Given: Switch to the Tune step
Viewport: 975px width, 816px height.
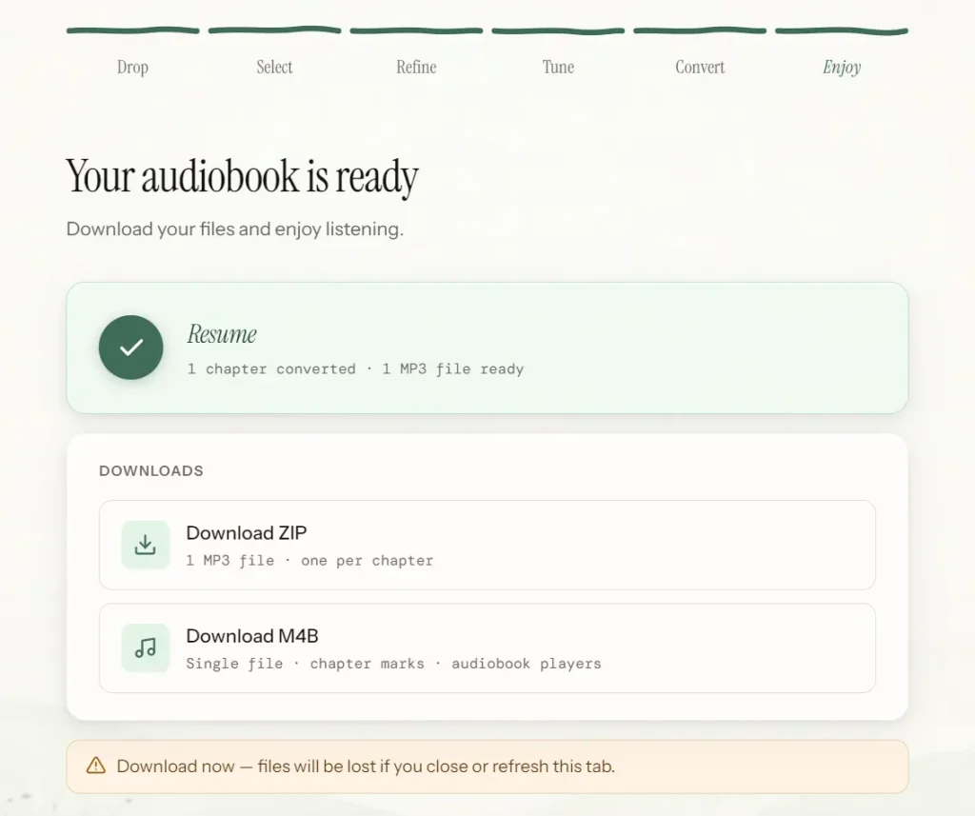Looking at the screenshot, I should (x=558, y=68).
